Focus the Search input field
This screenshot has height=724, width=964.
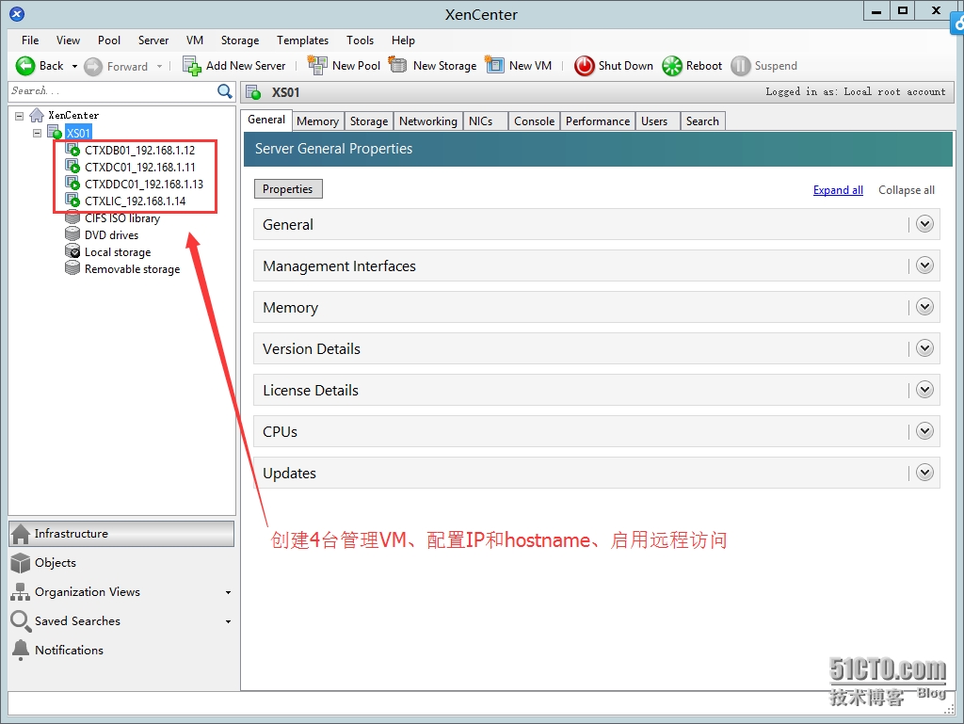113,91
